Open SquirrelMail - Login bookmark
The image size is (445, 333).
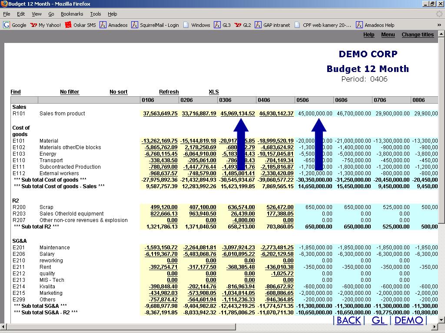pyautogui.click(x=155, y=25)
